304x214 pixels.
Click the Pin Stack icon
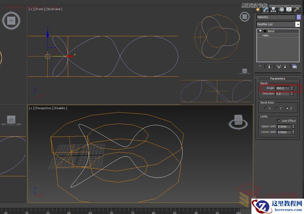click(x=260, y=66)
